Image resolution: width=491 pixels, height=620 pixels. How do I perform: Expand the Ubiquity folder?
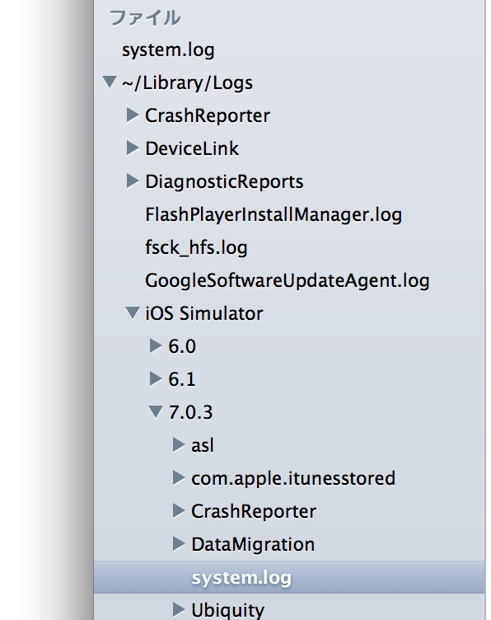[x=179, y=610]
